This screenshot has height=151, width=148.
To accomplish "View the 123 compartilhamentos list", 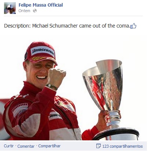I will point(122,146).
